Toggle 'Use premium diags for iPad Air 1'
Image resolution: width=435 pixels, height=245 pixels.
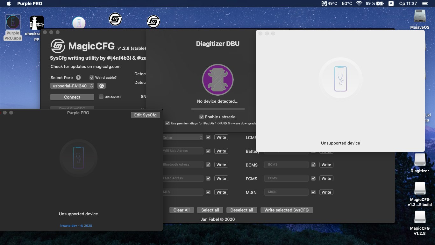168,123
